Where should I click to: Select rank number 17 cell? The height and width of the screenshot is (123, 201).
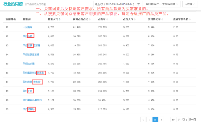coord(7,82)
